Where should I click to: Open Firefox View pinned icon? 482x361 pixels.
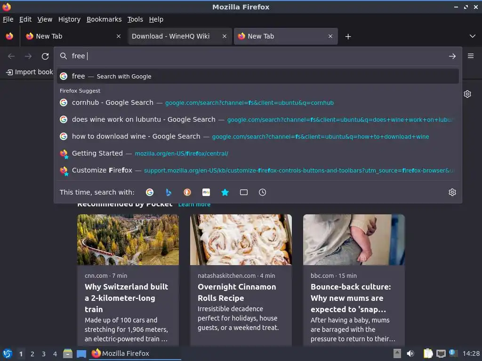click(9, 36)
